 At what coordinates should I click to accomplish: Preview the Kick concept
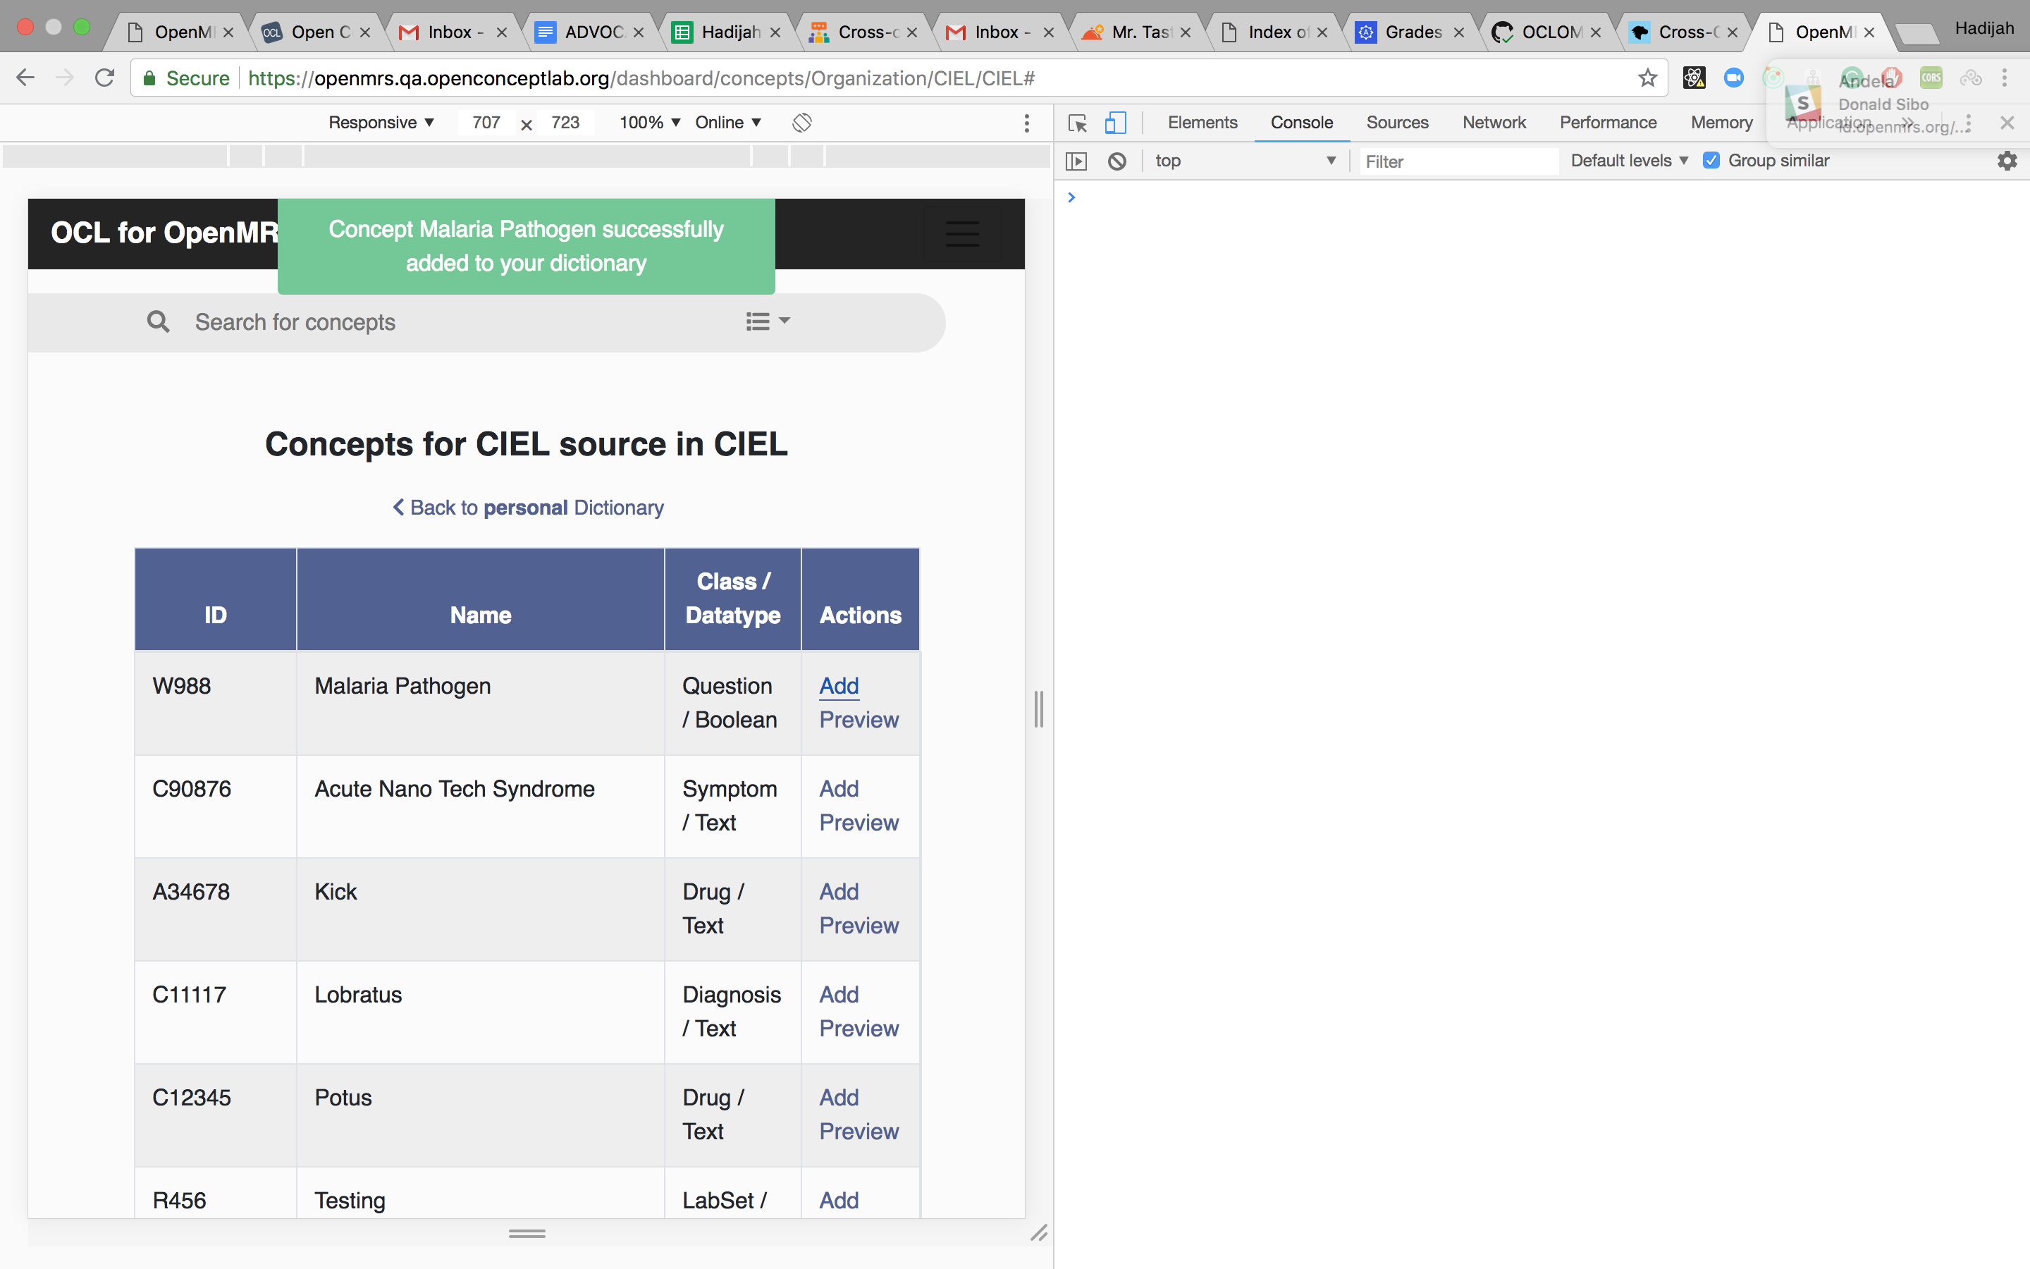click(859, 925)
